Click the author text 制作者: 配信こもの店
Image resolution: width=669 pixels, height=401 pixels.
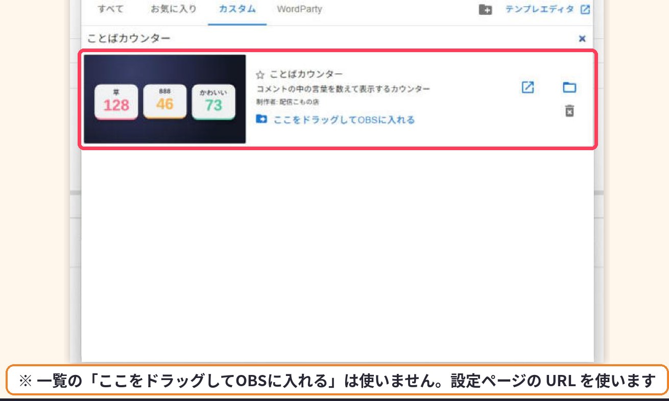point(288,102)
